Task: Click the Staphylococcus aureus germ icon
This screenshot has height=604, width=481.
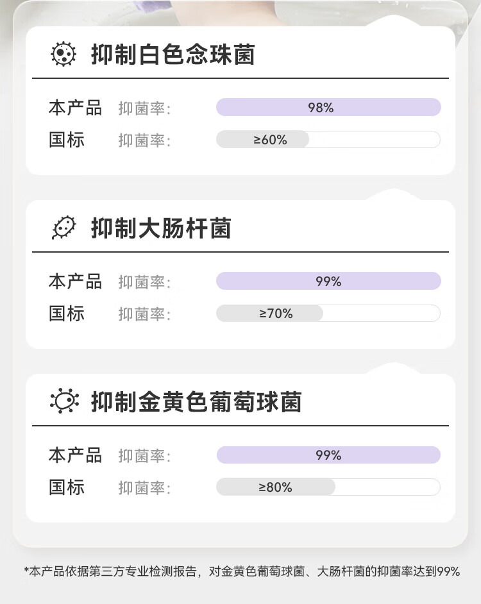Action: [x=63, y=401]
